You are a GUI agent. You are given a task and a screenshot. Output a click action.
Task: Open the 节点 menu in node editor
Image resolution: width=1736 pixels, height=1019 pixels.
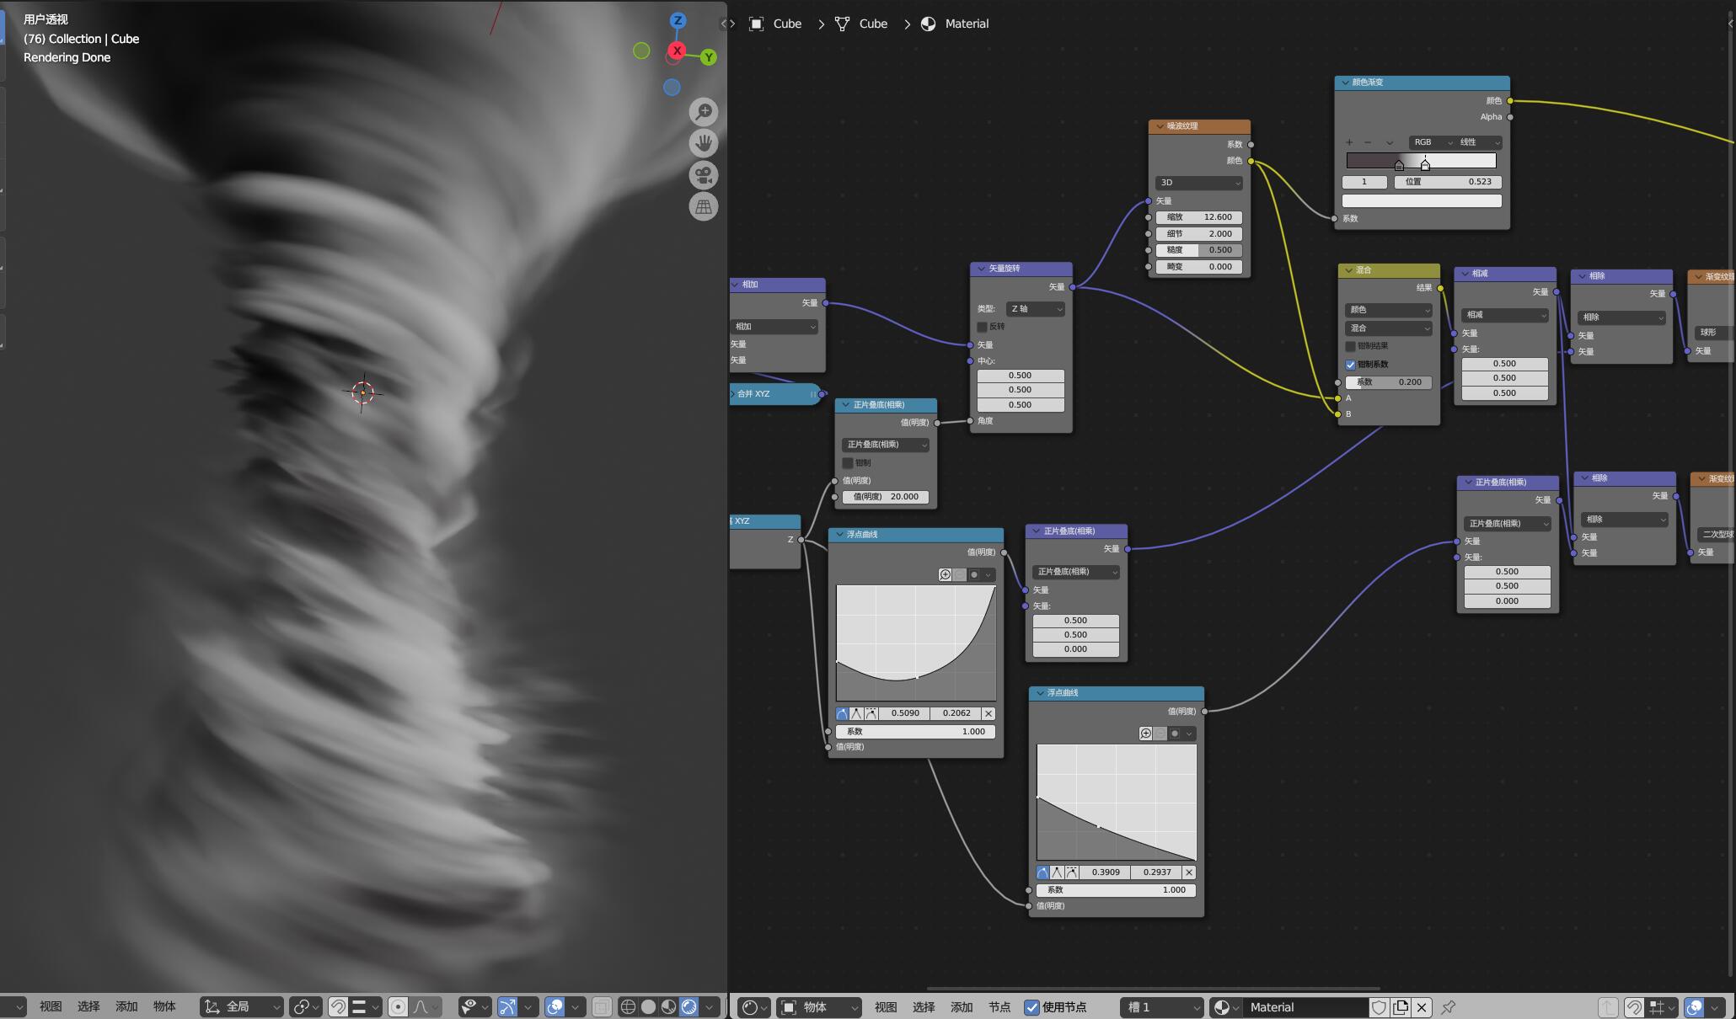click(x=999, y=1007)
